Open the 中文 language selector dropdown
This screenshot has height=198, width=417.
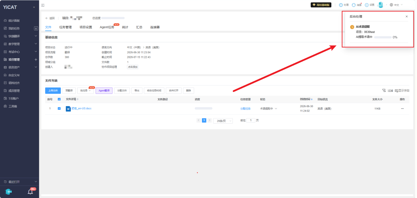click(x=396, y=5)
